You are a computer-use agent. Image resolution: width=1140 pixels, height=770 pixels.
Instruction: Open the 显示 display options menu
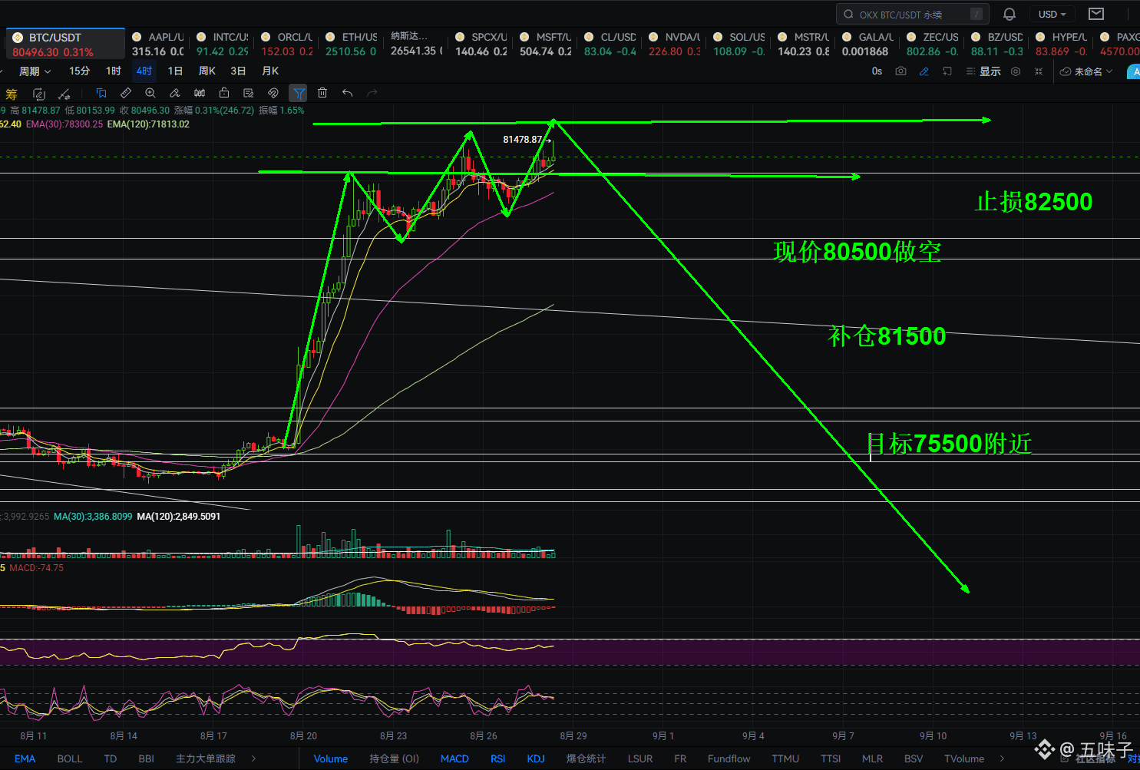983,71
